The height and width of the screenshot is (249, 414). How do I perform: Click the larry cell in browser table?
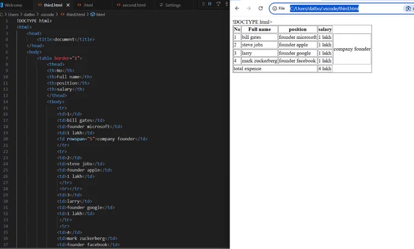(259, 53)
